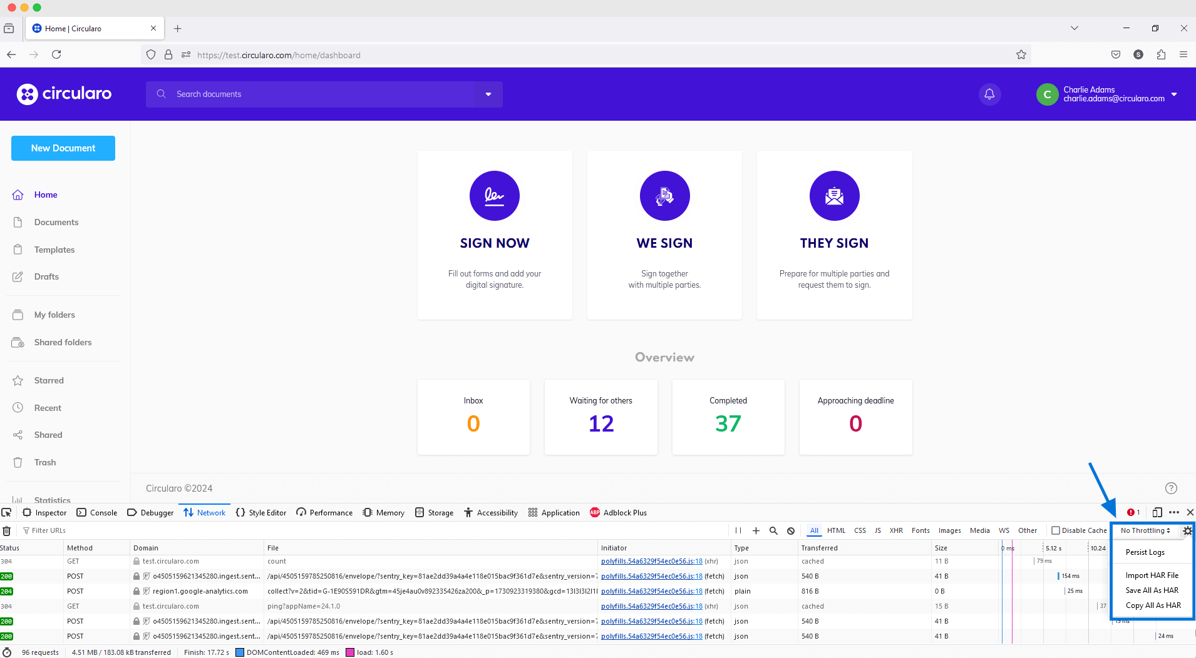
Task: Enable the Disable Cache checkbox
Action: [x=1056, y=531]
